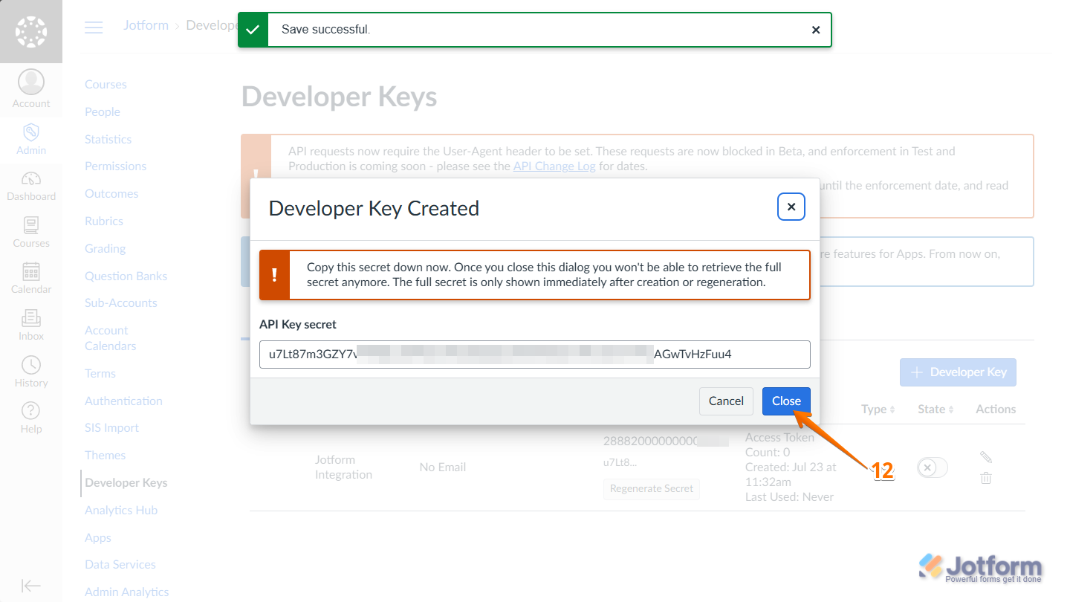Open Themes in the admin menu
1070x602 pixels.
(x=105, y=456)
